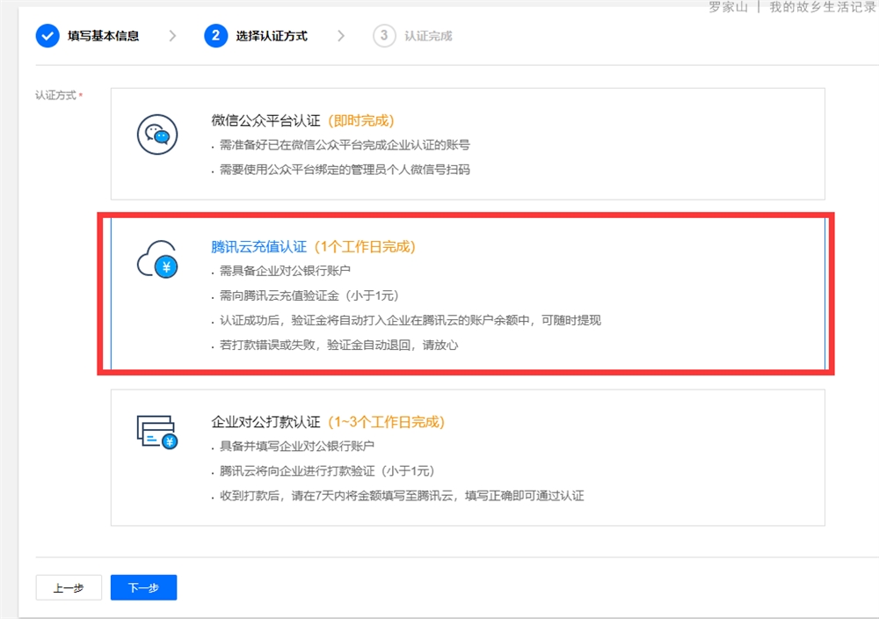Select the 企业对公打款认证 option card
Screen dimensions: 879x619
tap(468, 457)
